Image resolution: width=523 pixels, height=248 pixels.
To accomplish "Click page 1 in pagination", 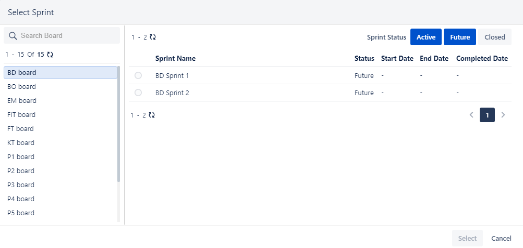I will (x=487, y=115).
